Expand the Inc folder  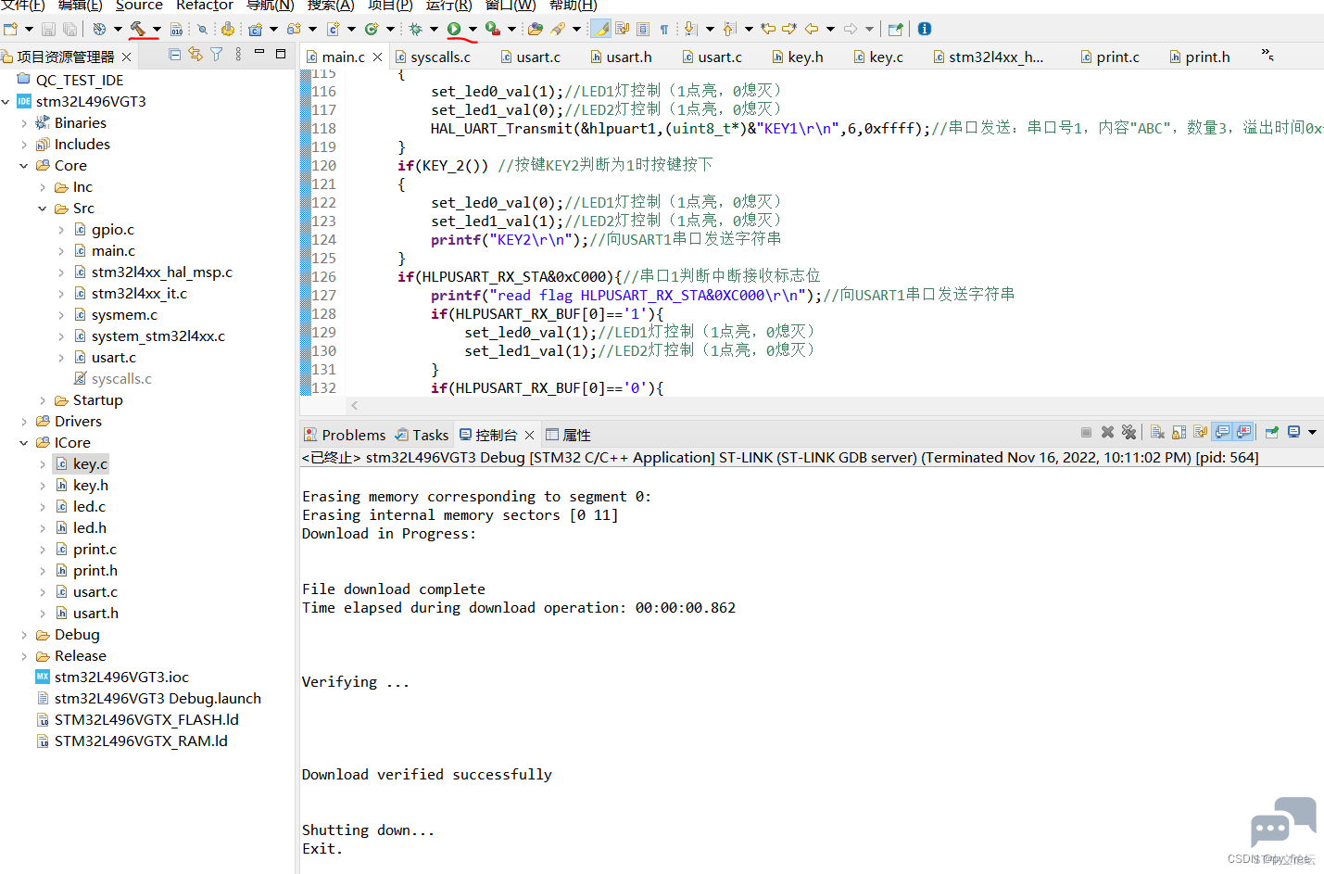(43, 187)
